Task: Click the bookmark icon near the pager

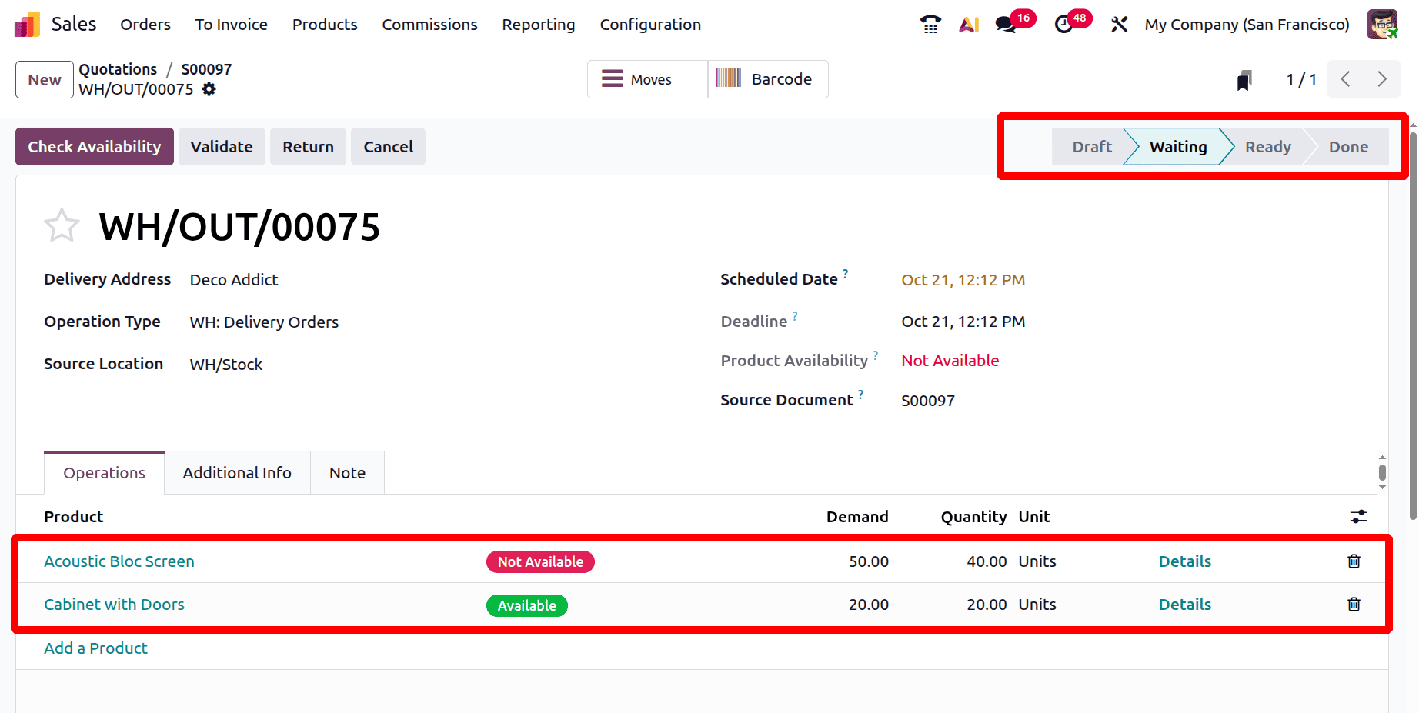Action: [x=1244, y=80]
